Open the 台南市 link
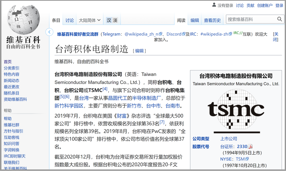286x171 pixels. coord(173,106)
